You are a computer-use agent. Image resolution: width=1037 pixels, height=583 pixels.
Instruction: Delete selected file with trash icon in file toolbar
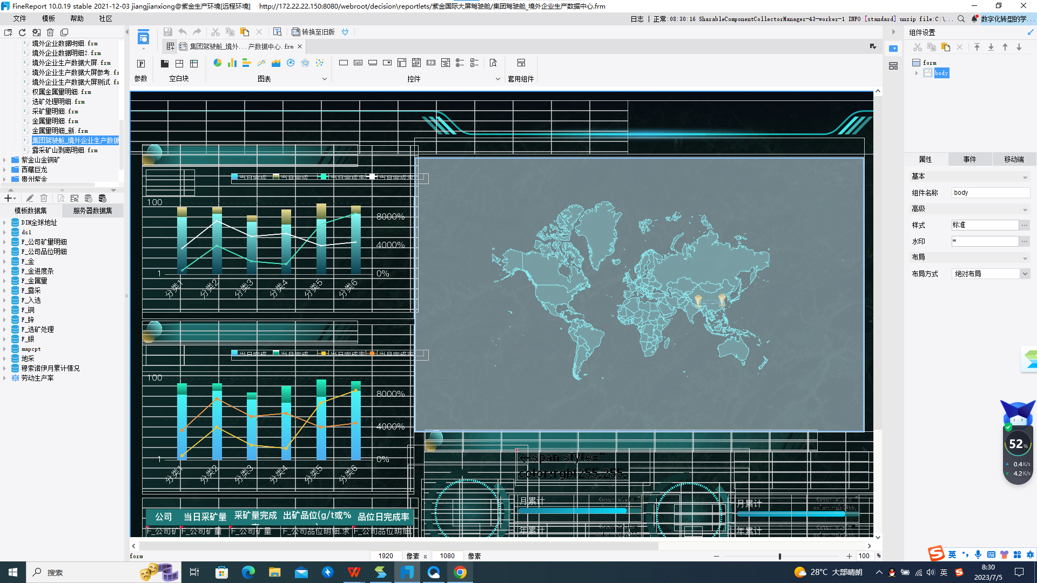click(x=50, y=32)
